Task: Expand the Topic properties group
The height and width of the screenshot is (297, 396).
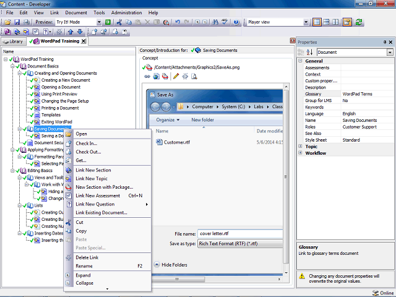Action: 300,146
